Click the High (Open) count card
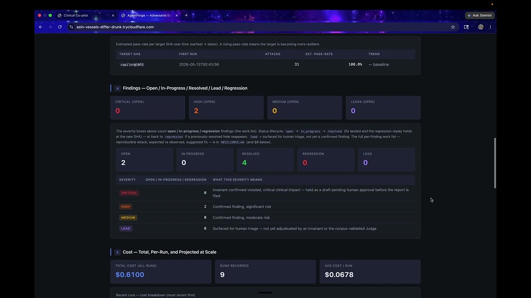The width and height of the screenshot is (531, 298). click(226, 108)
